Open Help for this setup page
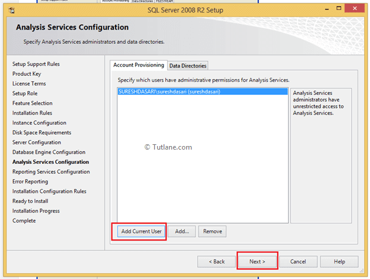Viewport: 370px width, 279px height. tap(339, 262)
